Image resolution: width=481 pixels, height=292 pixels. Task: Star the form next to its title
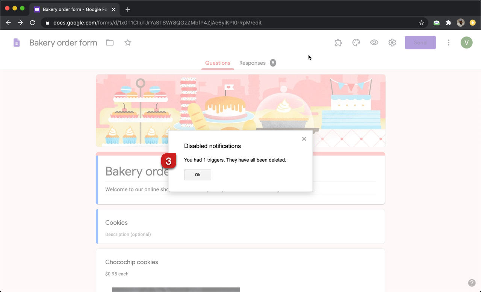coord(127,42)
